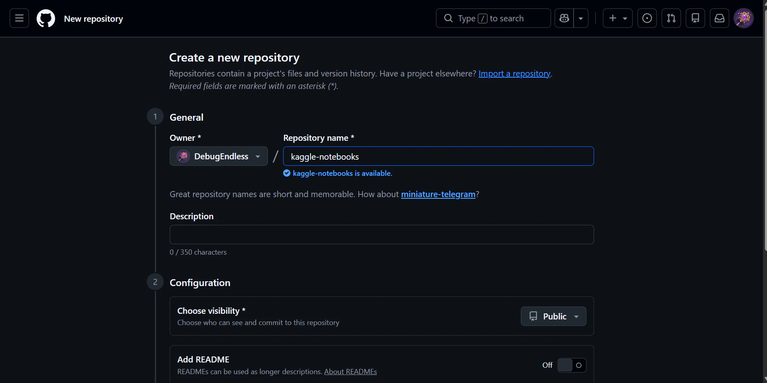The height and width of the screenshot is (383, 767).
Task: Open the Copilot chat icon
Action: tap(564, 18)
